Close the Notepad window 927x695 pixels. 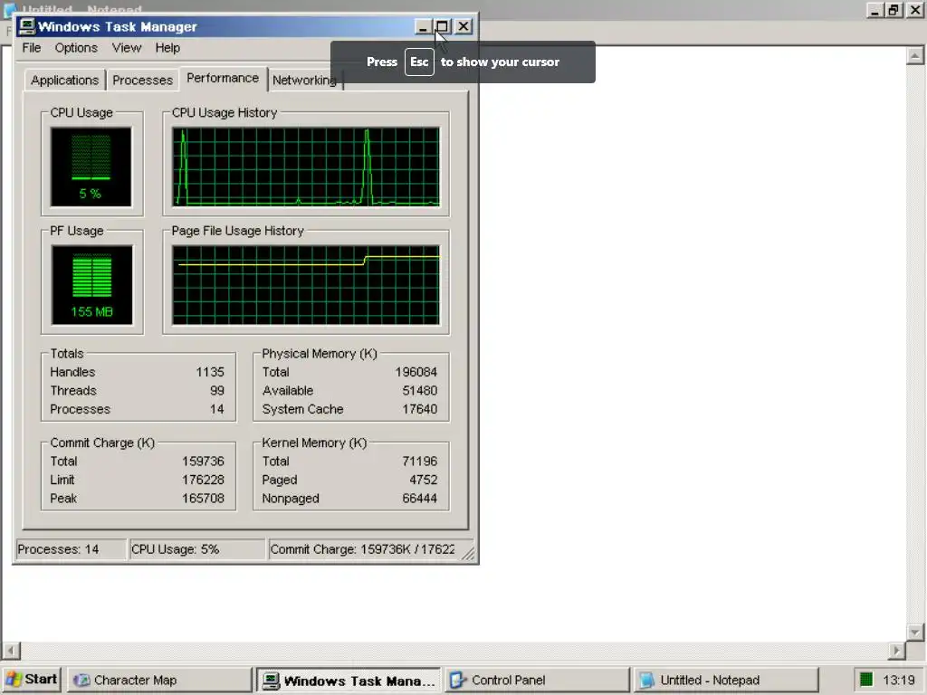[x=914, y=9]
